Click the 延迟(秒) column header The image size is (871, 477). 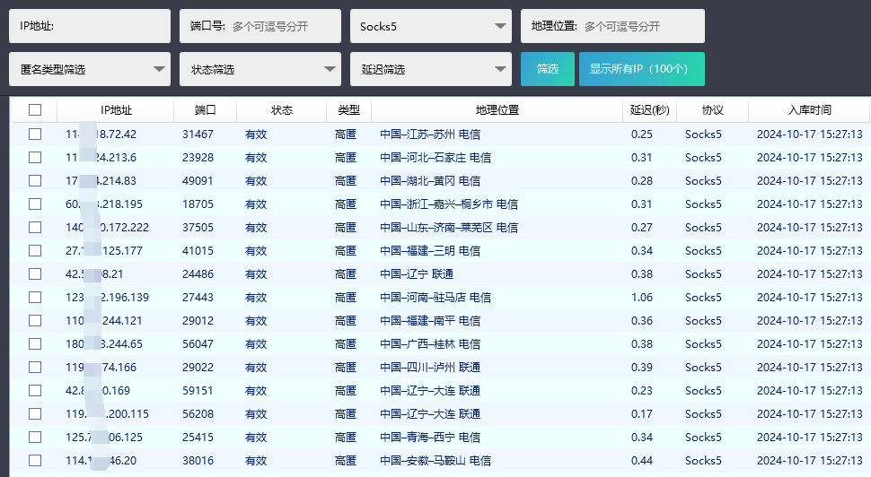point(649,110)
